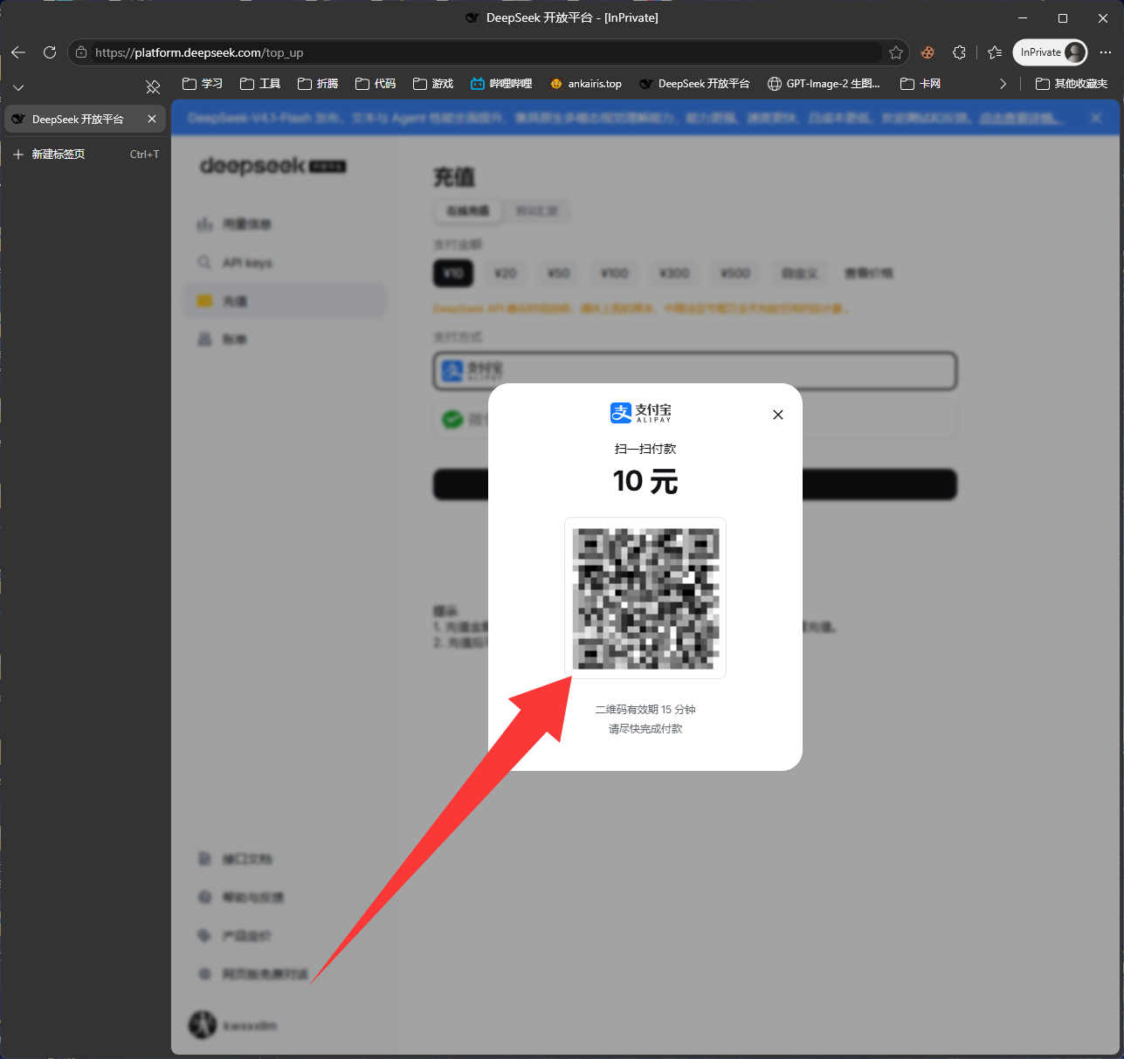Click the 10 元 amount text
The image size is (1124, 1059).
tap(645, 481)
